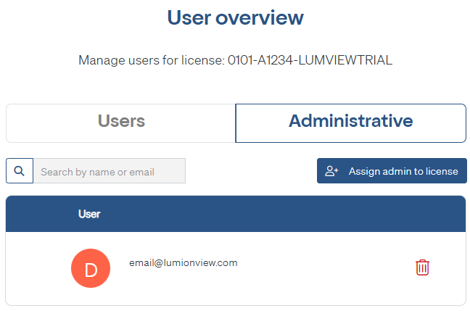Click the "Assign admin to license" button text
The width and height of the screenshot is (470, 311).
coord(403,171)
